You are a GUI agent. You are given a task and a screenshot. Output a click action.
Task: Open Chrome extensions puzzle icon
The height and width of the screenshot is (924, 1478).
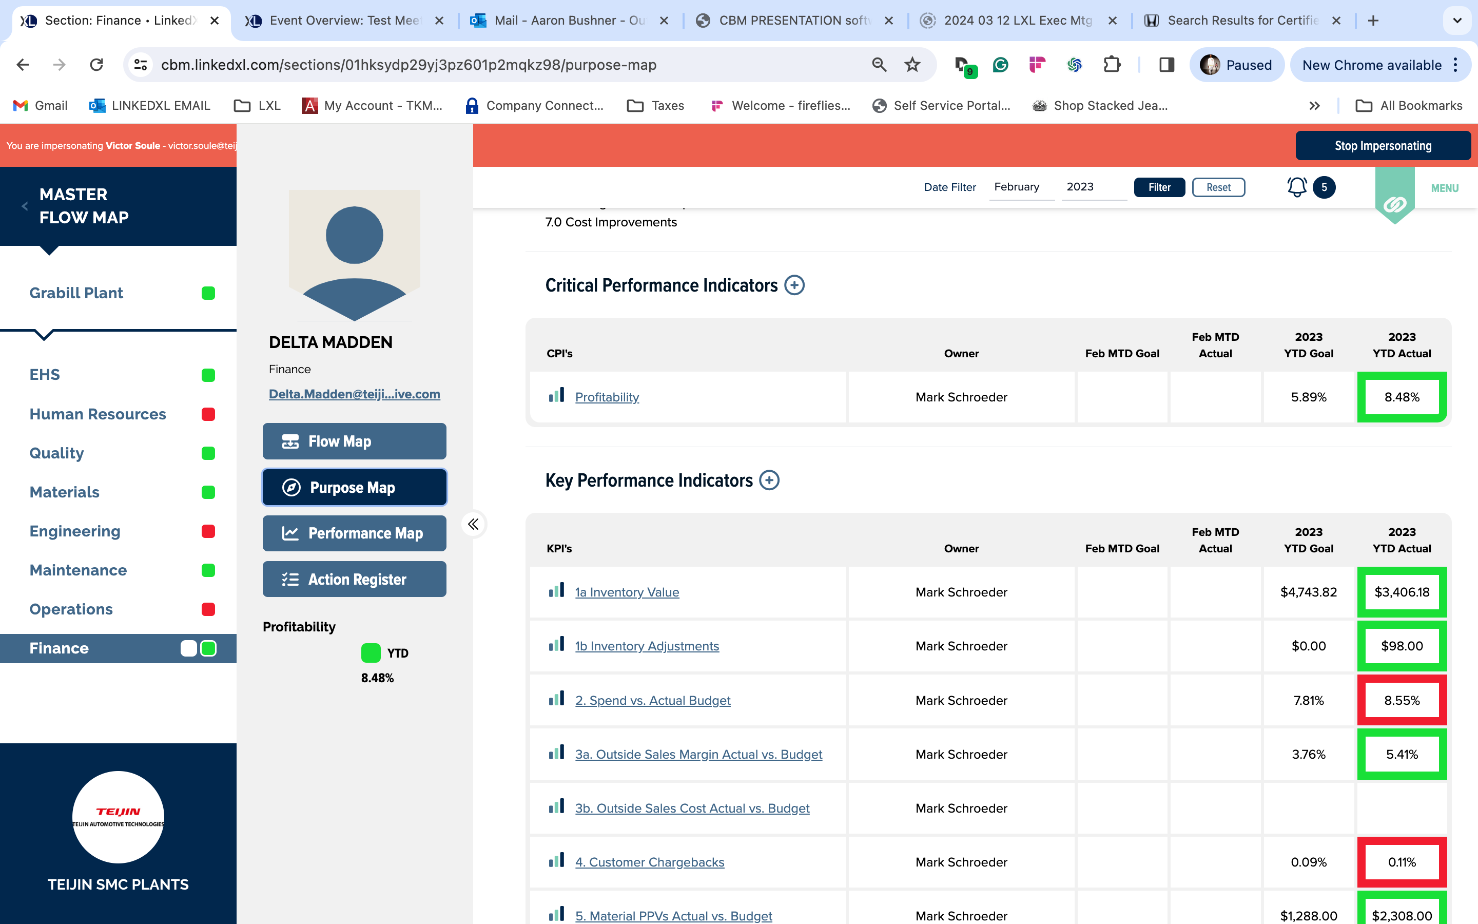[1112, 65]
